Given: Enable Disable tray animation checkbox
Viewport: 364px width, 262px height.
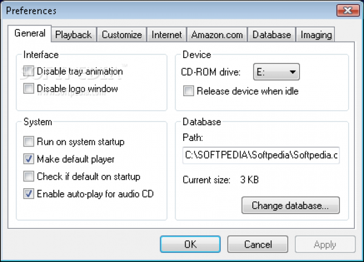Looking at the screenshot, I should tap(29, 71).
